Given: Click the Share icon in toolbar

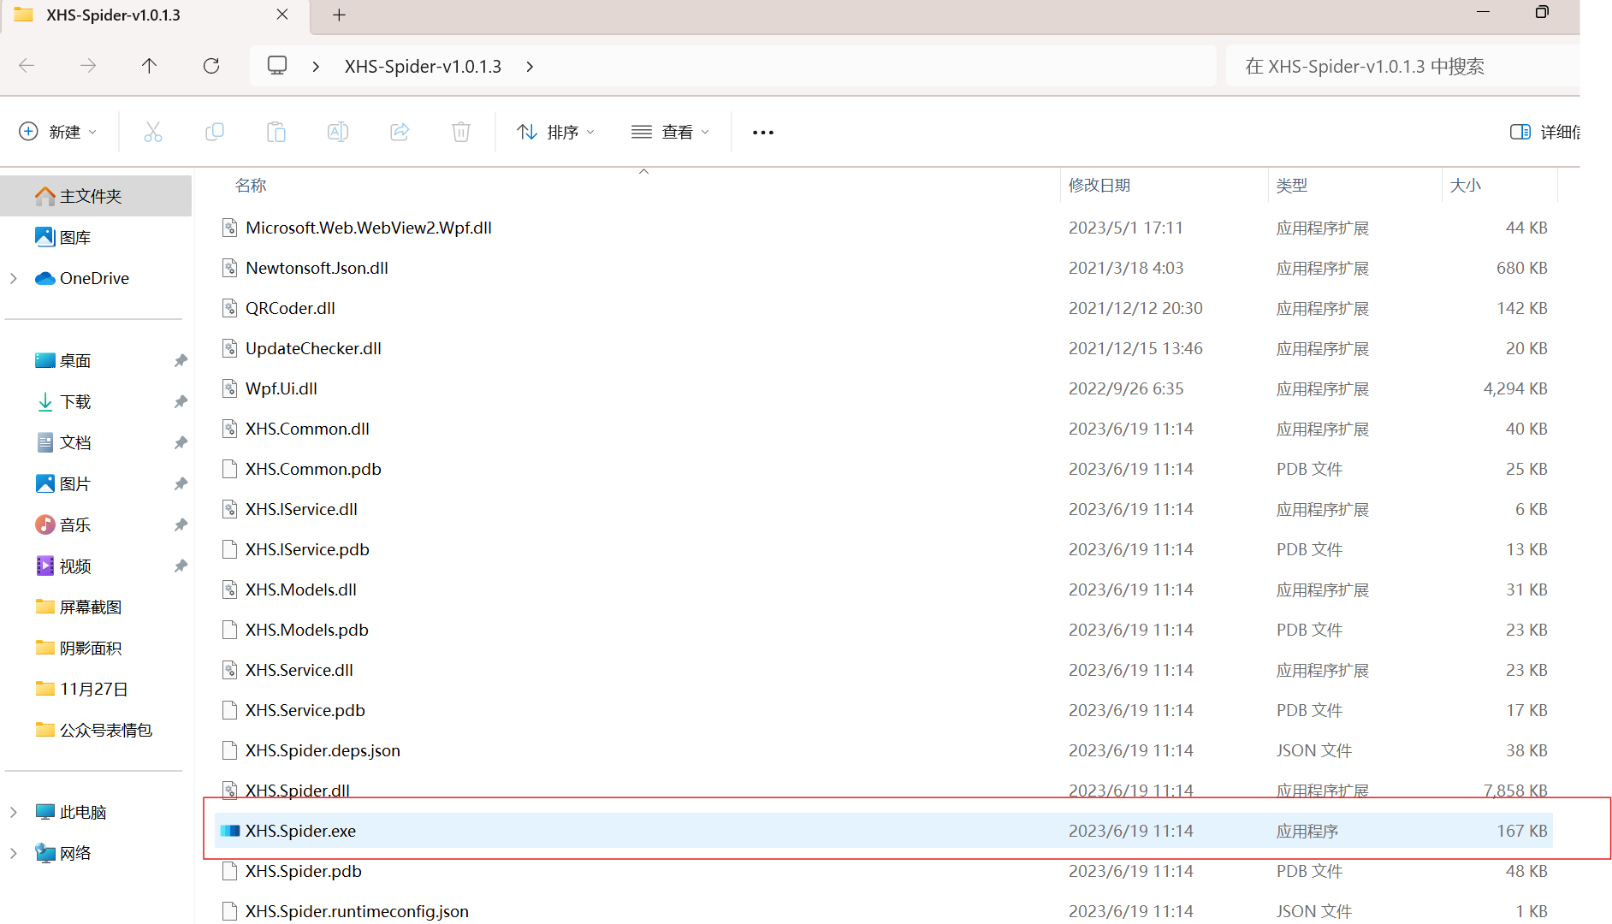Looking at the screenshot, I should pyautogui.click(x=400, y=132).
